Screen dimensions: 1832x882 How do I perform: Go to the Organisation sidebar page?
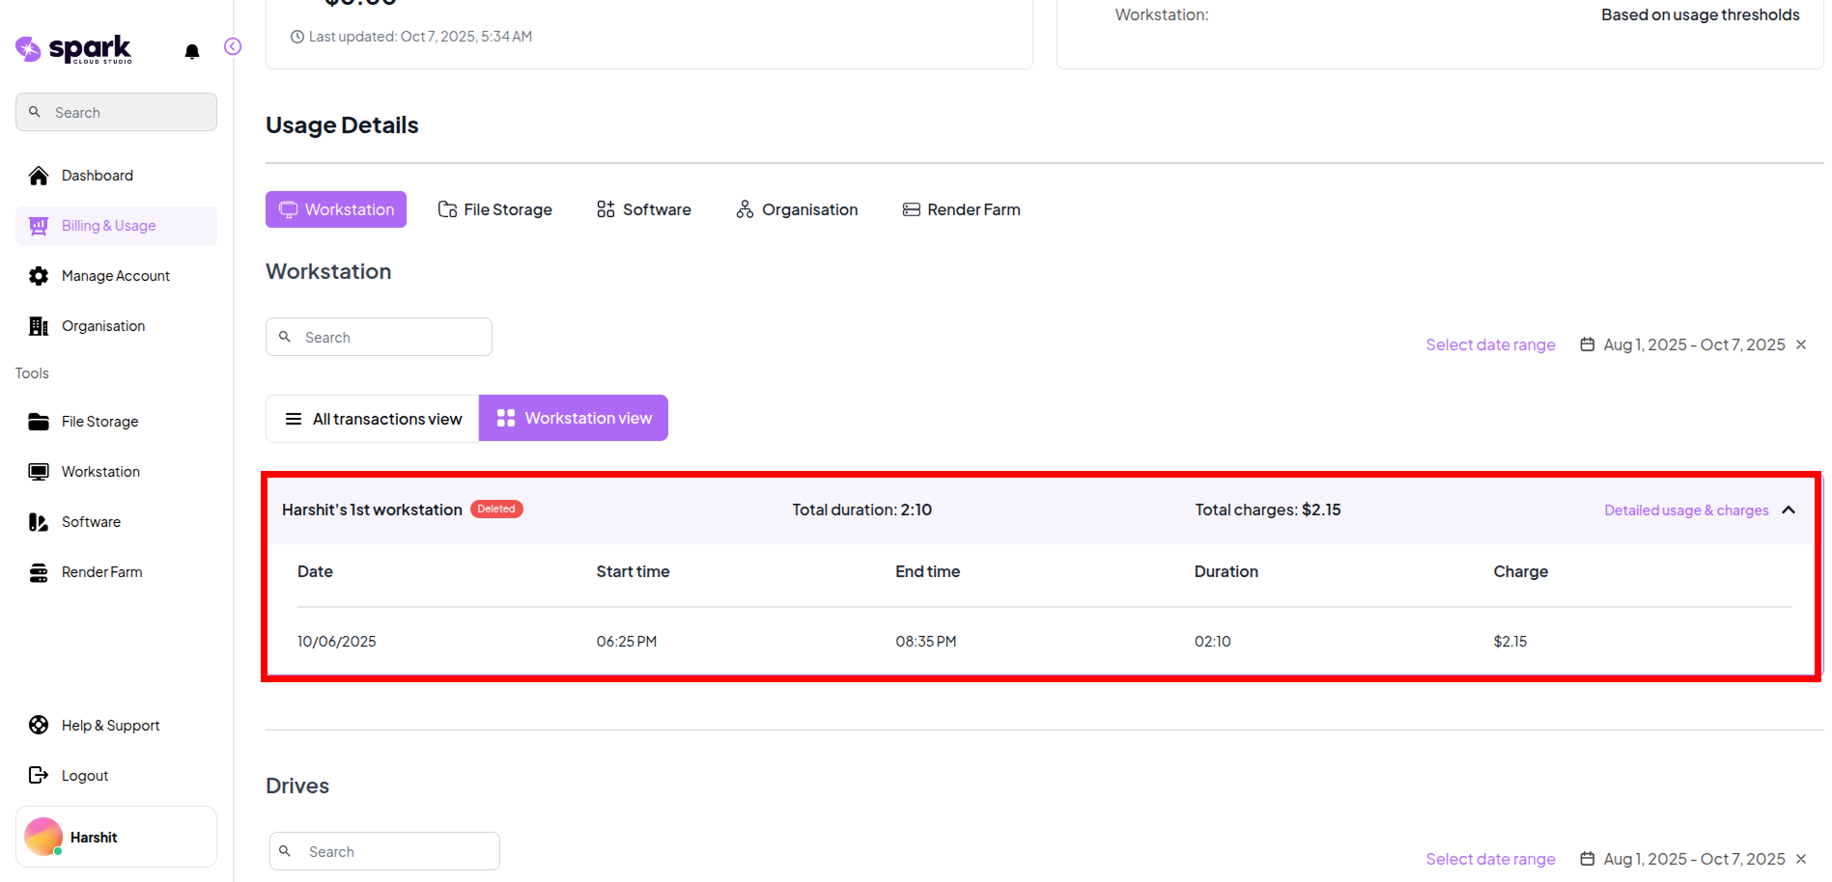coord(102,326)
